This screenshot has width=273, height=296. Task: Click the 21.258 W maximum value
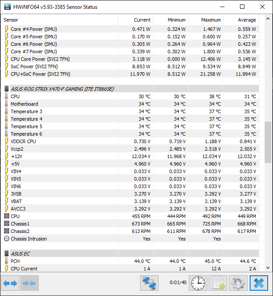[x=210, y=74]
